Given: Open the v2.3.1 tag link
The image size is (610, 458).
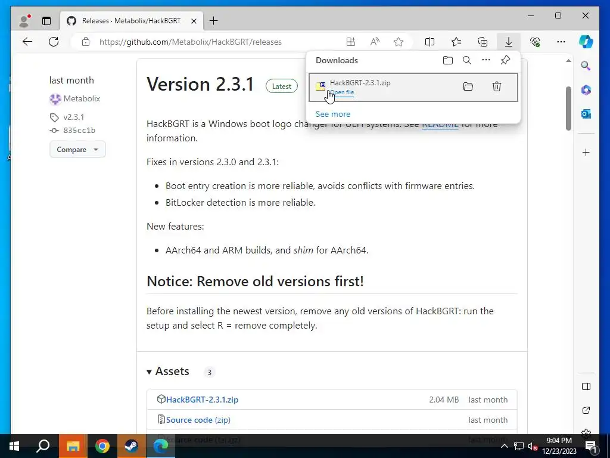Looking at the screenshot, I should tap(73, 117).
